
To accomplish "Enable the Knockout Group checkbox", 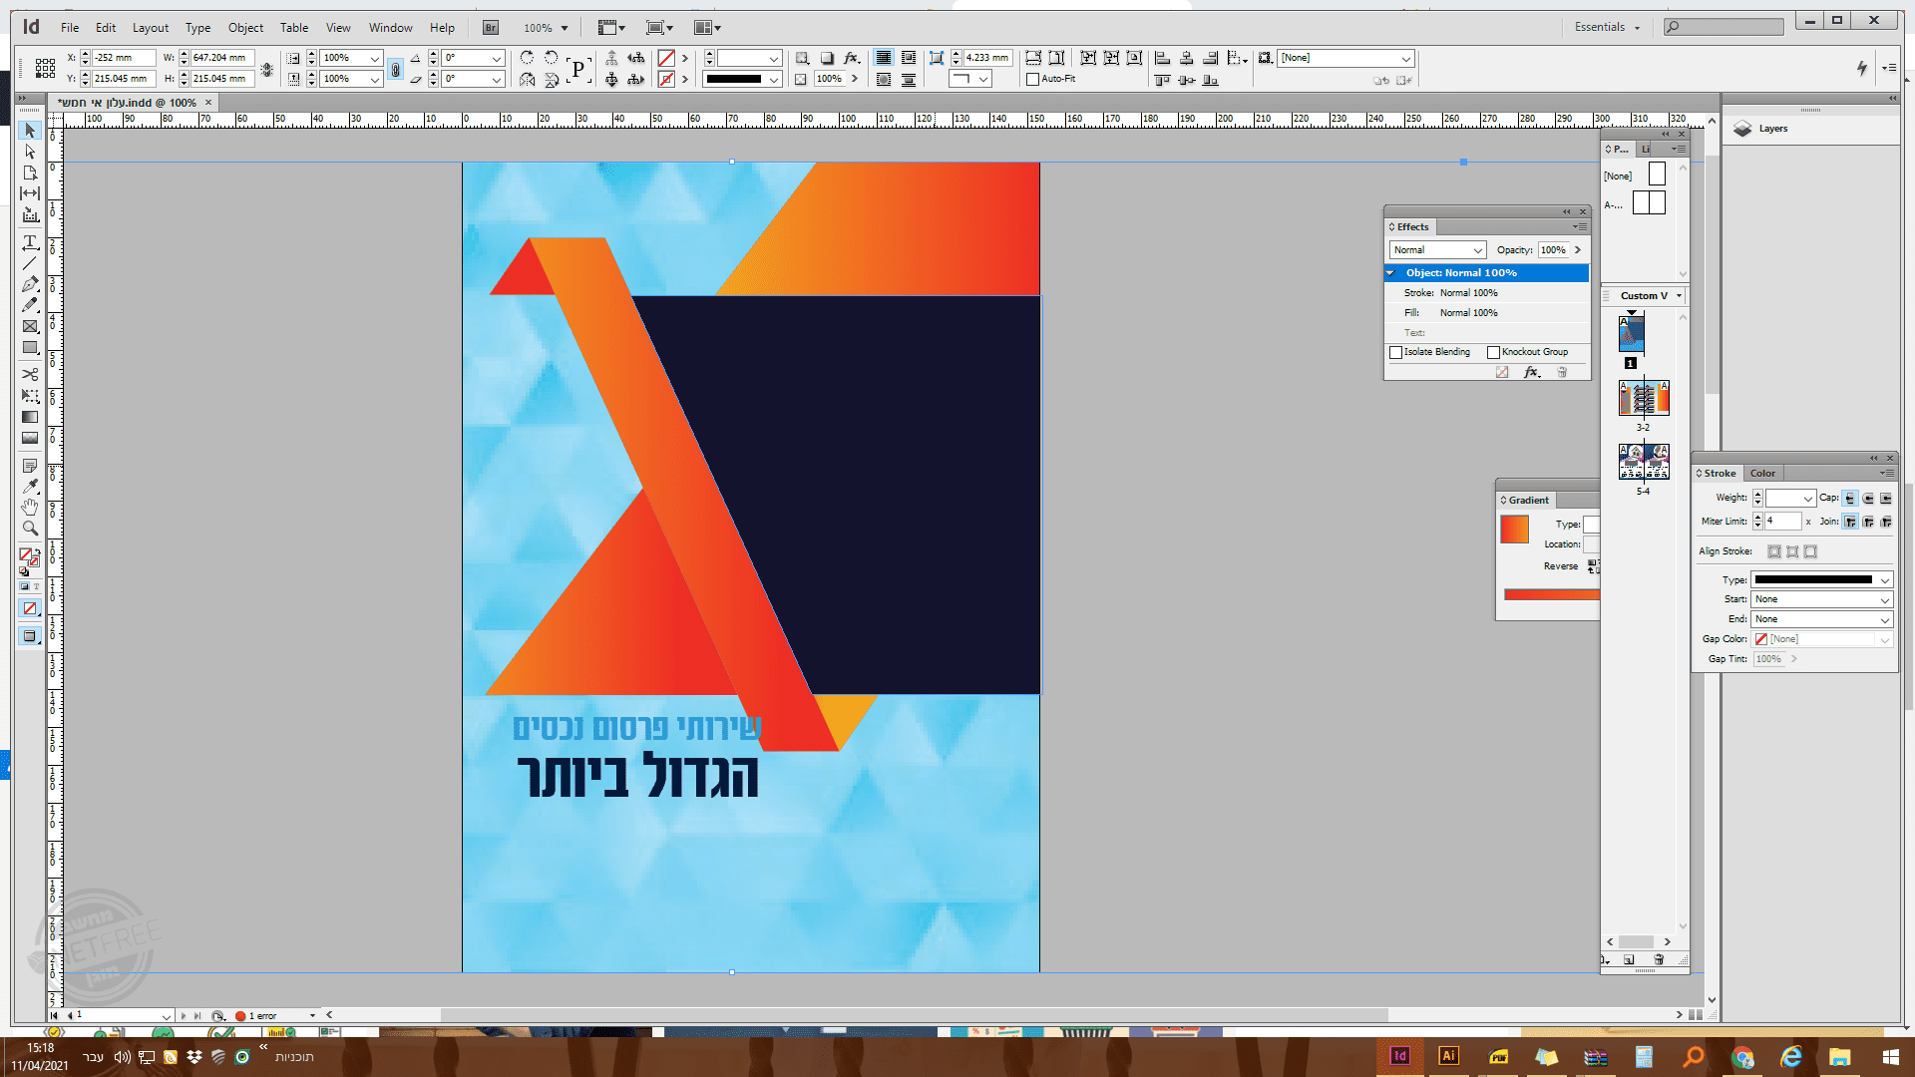I will point(1493,352).
